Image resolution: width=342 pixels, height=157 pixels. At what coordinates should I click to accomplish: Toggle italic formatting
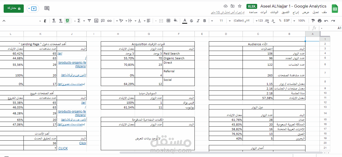[x=198, y=21]
